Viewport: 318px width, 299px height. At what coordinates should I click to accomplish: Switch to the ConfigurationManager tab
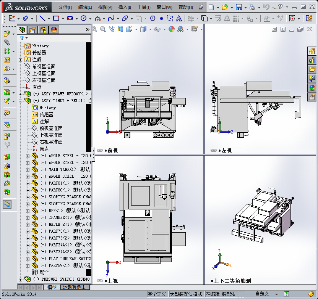coord(43,30)
